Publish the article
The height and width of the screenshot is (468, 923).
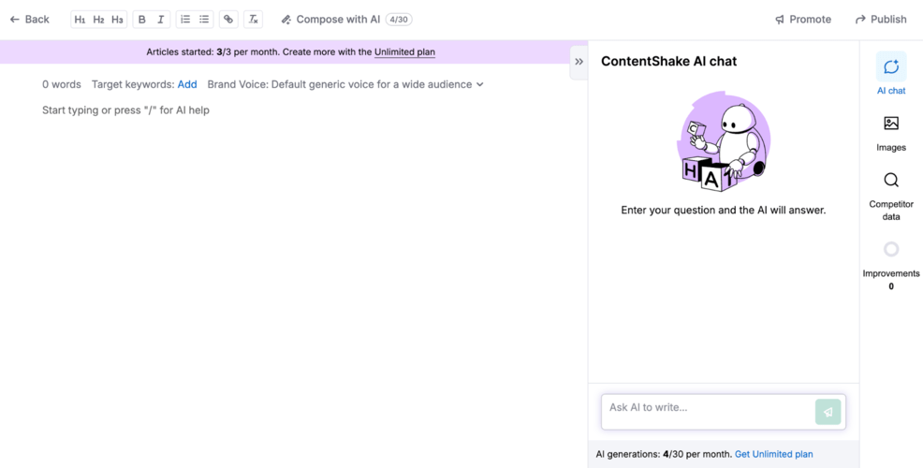coord(880,19)
